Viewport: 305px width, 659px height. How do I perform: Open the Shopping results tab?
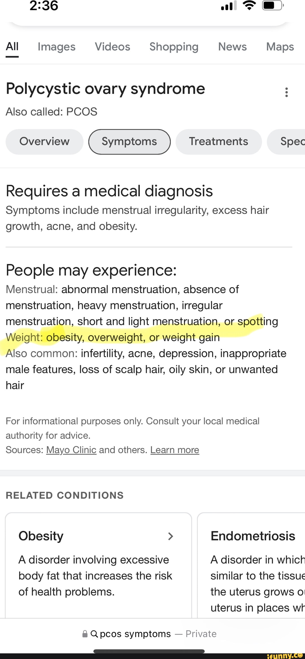click(x=174, y=47)
